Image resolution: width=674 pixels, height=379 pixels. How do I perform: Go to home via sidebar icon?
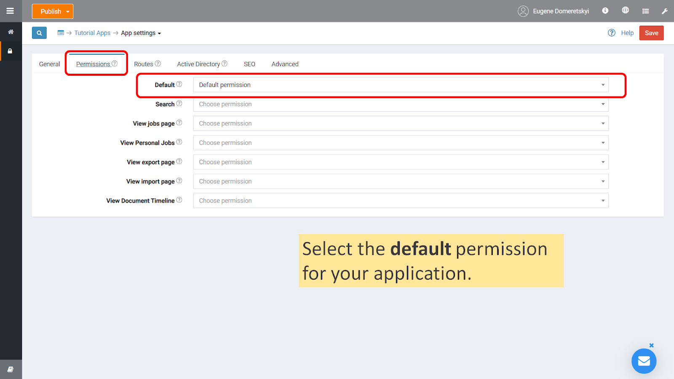[11, 32]
